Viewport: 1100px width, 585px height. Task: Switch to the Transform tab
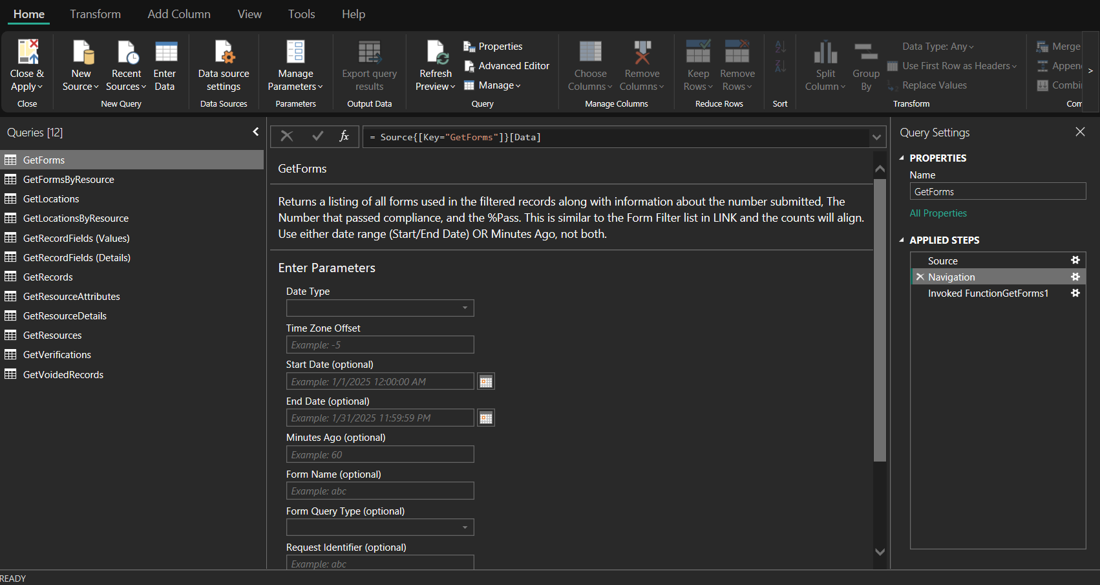(95, 14)
